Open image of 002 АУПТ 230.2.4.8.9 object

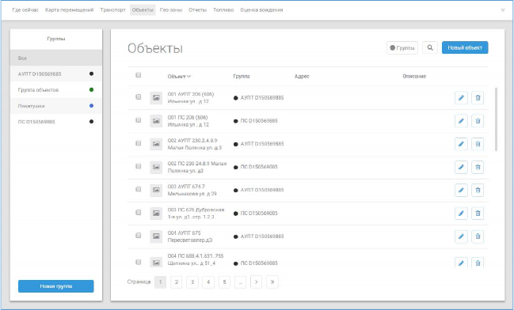point(156,144)
